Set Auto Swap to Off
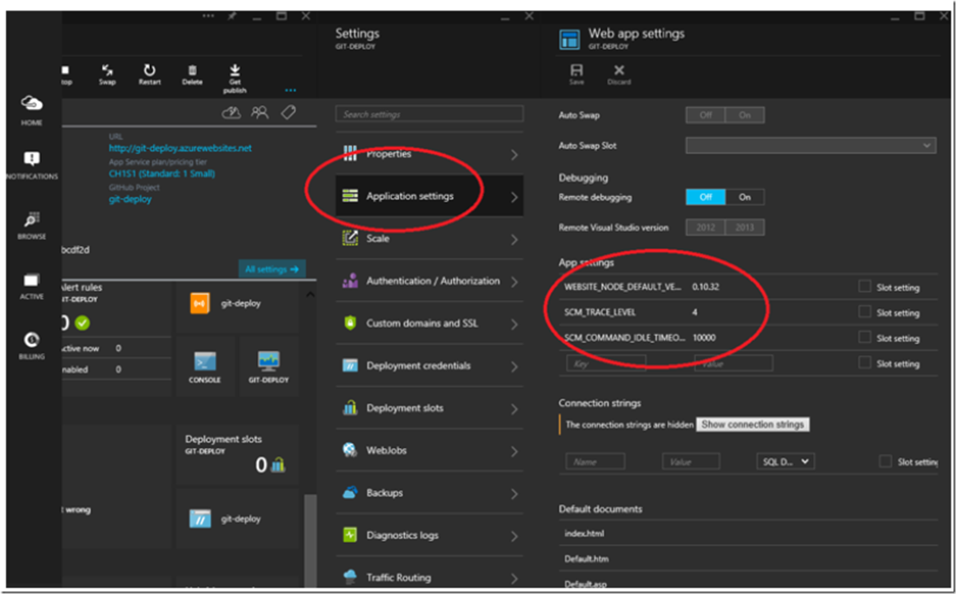This screenshot has height=594, width=956. tap(706, 115)
